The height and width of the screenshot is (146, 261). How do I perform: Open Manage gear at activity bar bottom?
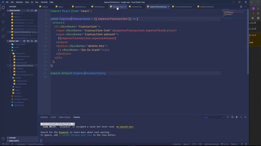pyautogui.click(x=3, y=138)
